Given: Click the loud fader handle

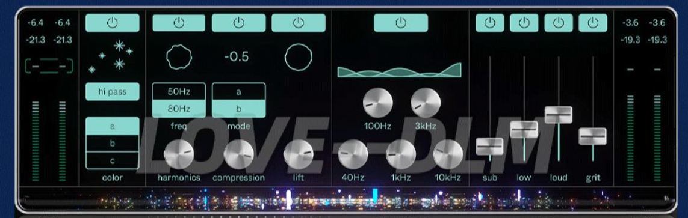Looking at the screenshot, I should tap(558, 115).
